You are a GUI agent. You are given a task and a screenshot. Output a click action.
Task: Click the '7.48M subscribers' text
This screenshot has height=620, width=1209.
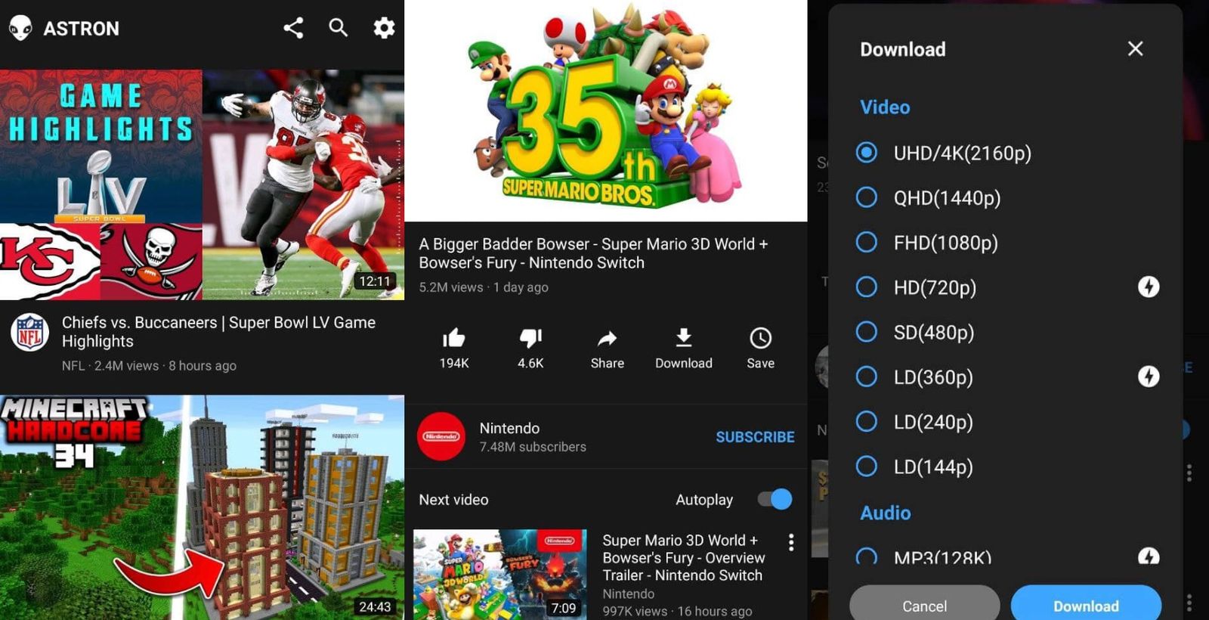[x=533, y=447]
